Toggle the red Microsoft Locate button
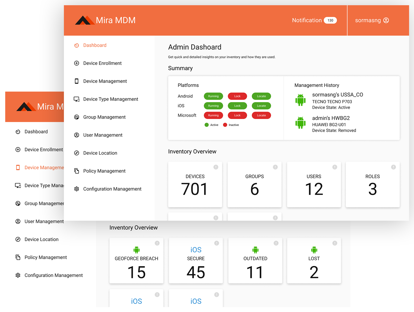Image resolution: width=414 pixels, height=312 pixels. click(261, 115)
